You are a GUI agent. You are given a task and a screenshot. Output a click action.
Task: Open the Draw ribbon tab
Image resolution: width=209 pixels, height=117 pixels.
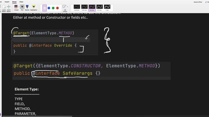click(x=14, y=2)
